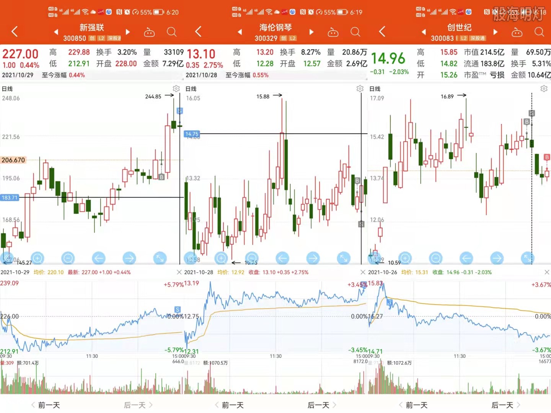Tap the battery indicator beside 6:19

pos(342,12)
